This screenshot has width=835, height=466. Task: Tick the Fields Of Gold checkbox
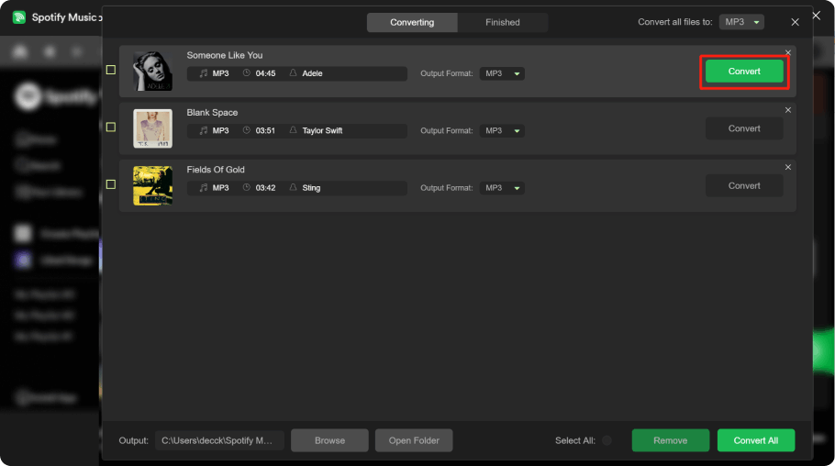111,184
